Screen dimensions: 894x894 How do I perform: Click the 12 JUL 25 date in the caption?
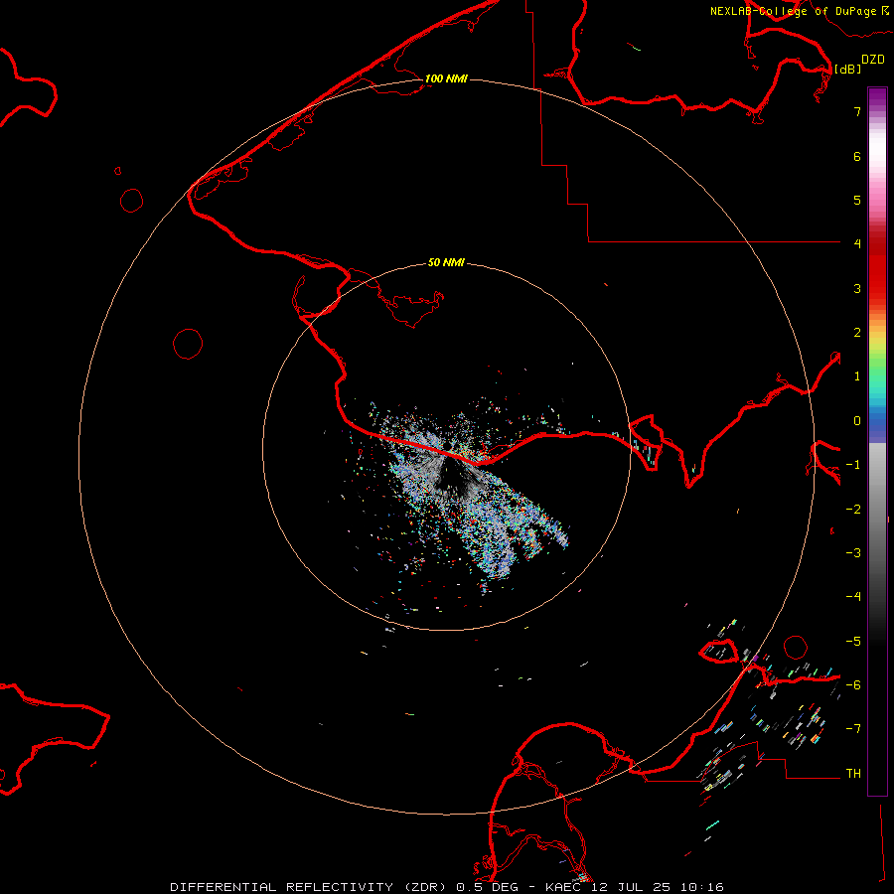click(632, 887)
